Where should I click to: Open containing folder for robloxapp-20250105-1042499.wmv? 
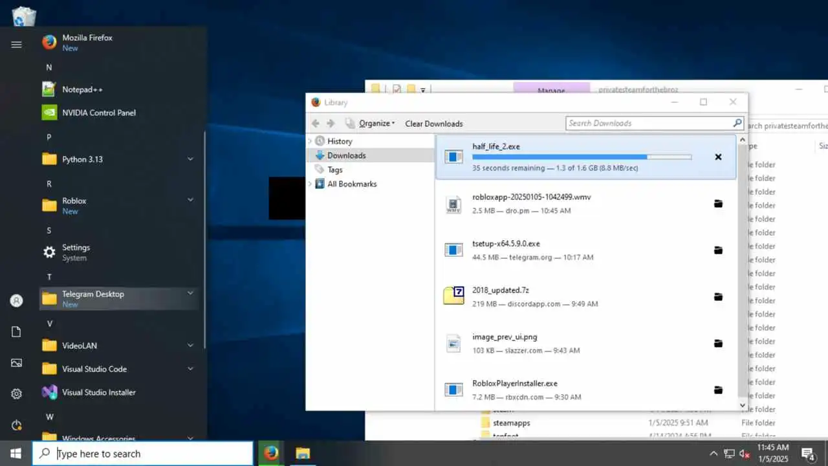[718, 203]
